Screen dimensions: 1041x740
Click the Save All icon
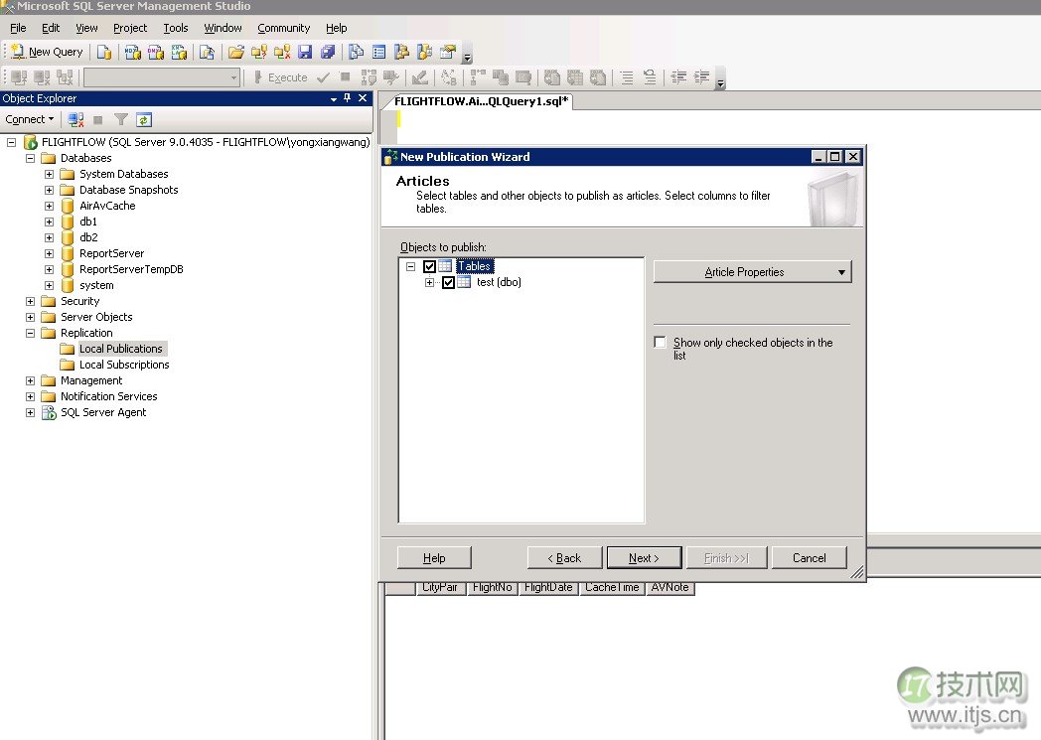tap(328, 52)
